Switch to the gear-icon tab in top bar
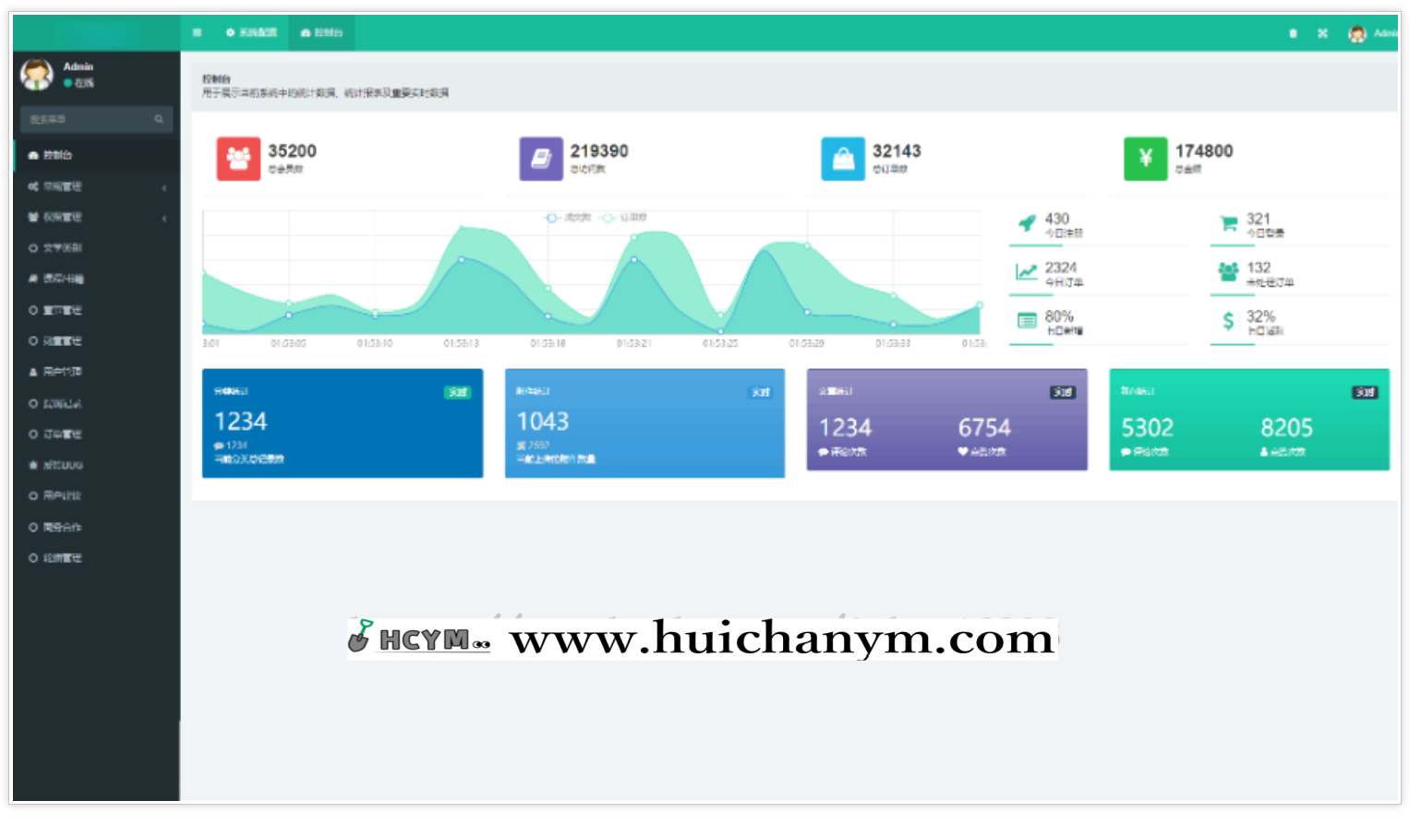The image size is (1421, 825). pos(251,32)
